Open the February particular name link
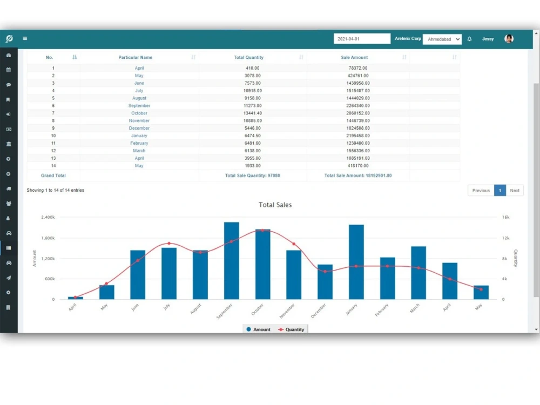This screenshot has width=540, height=405. (x=139, y=143)
